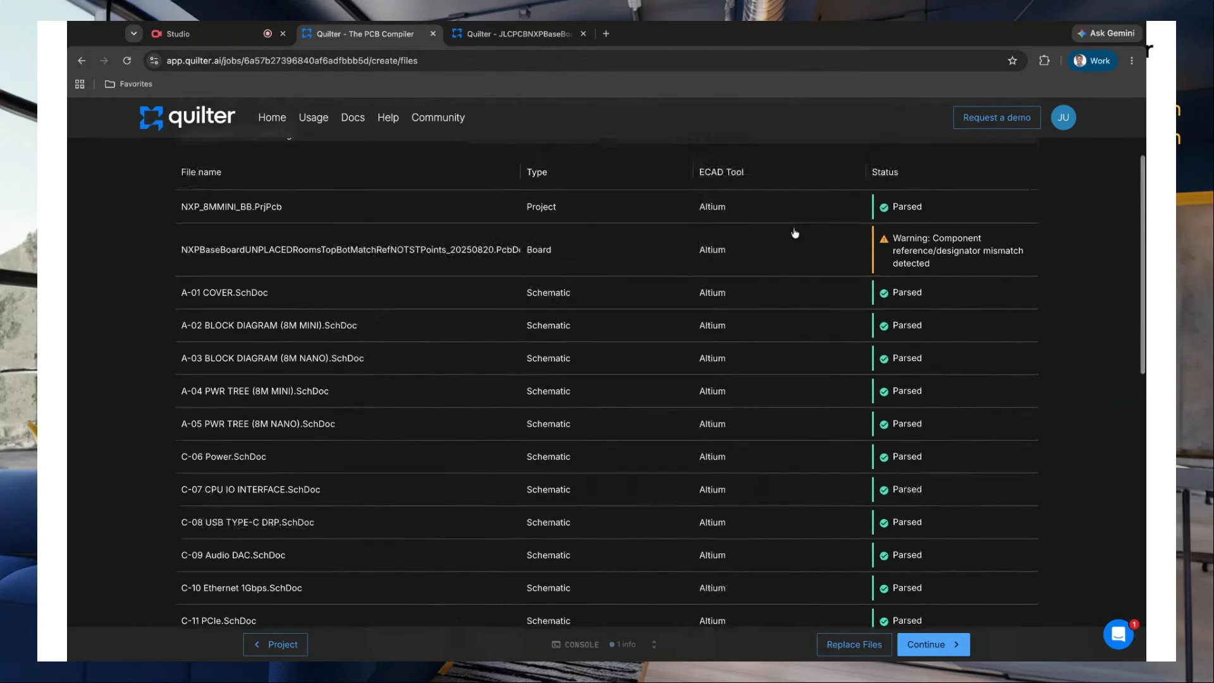Select A-02 BLOCK DIAGRAM (8M MINI).SchDoc
The width and height of the screenshot is (1214, 683).
269,326
